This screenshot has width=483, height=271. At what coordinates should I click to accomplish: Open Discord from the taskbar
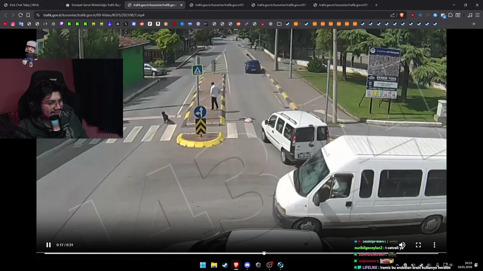(x=247, y=265)
